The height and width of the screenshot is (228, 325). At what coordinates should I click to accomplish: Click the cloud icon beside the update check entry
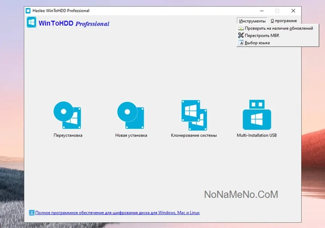(241, 28)
